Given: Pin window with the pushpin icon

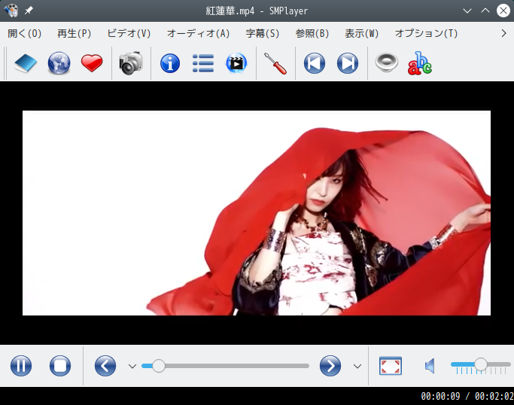Looking at the screenshot, I should point(29,11).
